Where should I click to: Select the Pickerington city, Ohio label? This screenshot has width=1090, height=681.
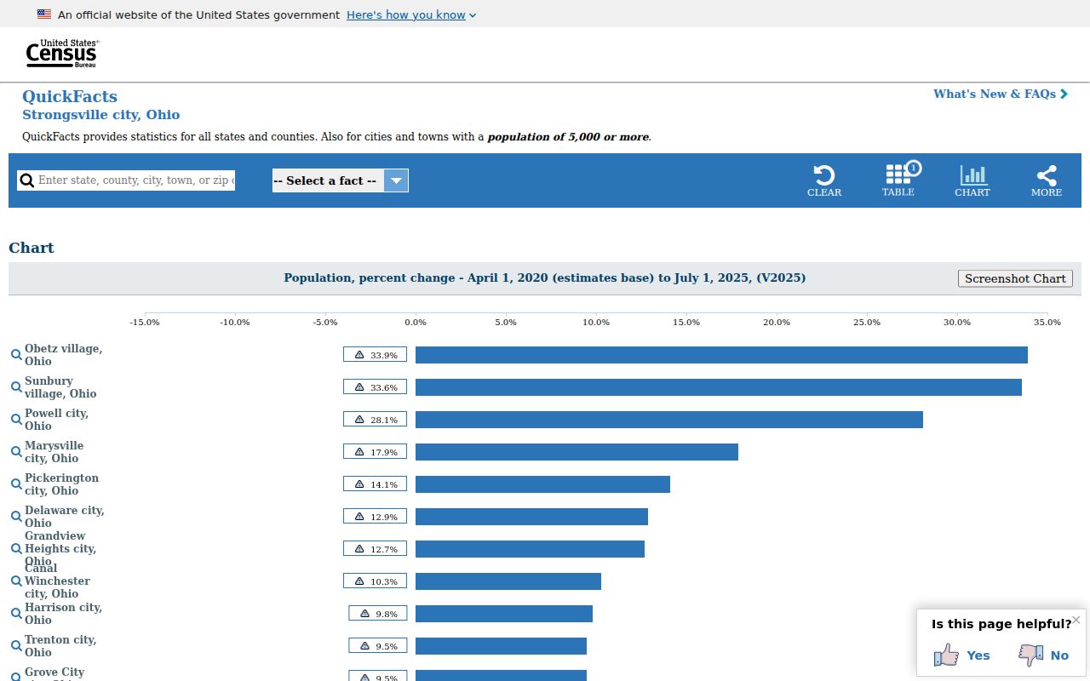[x=61, y=484]
